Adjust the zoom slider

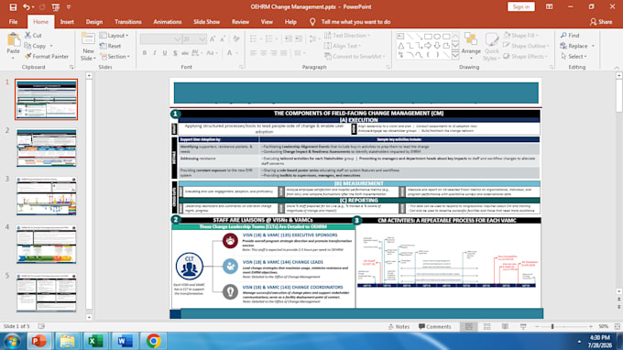pos(552,326)
